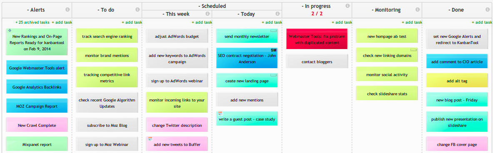493x153 pixels.
Task: Click the info icon next to Today
Action: 278,14
